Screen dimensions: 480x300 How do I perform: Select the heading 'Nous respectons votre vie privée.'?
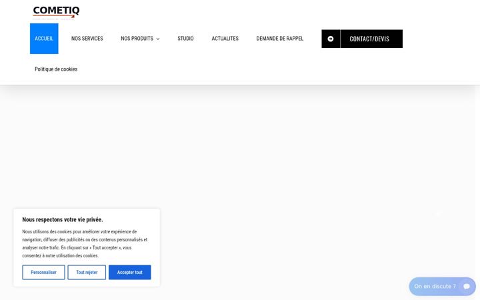pos(63,219)
